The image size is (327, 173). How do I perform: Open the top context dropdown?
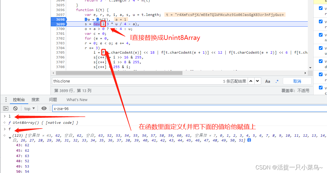pos(29,109)
